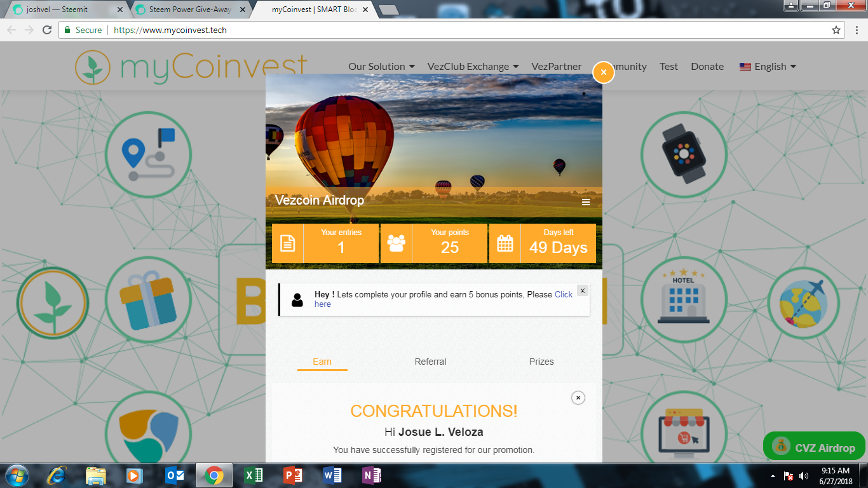
Task: Click the hotel building circle icon
Action: pos(684,299)
